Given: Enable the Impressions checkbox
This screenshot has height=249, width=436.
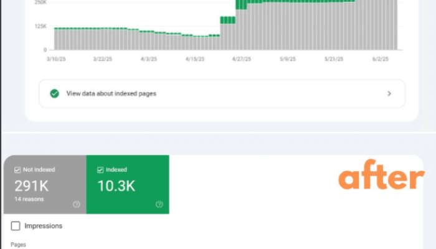Looking at the screenshot, I should point(16,226).
